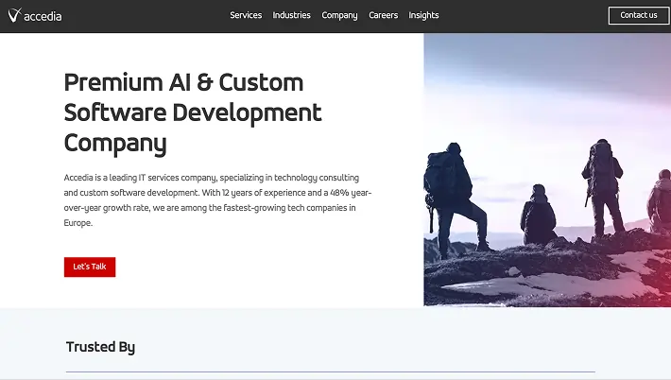Click the Accedia checkmark logo icon

click(14, 15)
